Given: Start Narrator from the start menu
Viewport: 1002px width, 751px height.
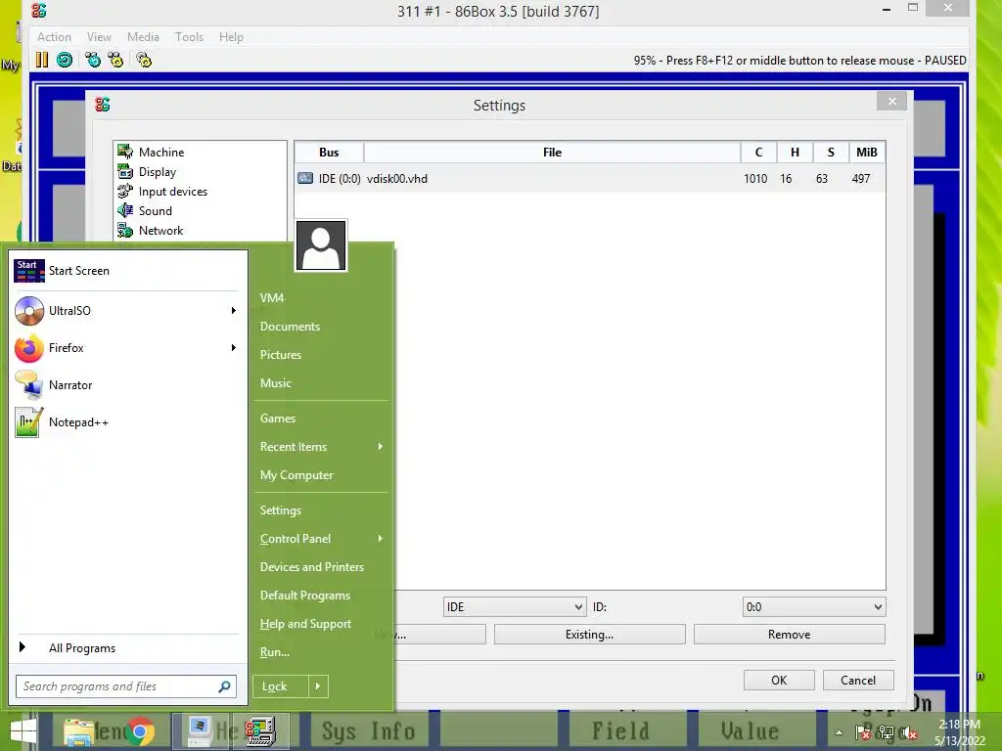Looking at the screenshot, I should point(128,385).
